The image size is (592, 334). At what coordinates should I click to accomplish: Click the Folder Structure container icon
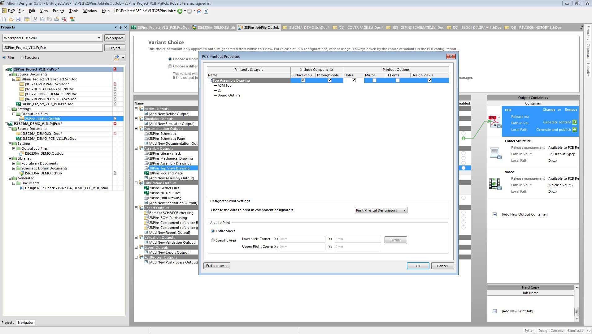point(495,153)
